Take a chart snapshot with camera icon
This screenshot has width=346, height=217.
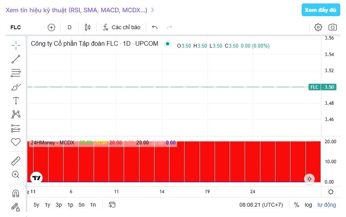point(333,27)
